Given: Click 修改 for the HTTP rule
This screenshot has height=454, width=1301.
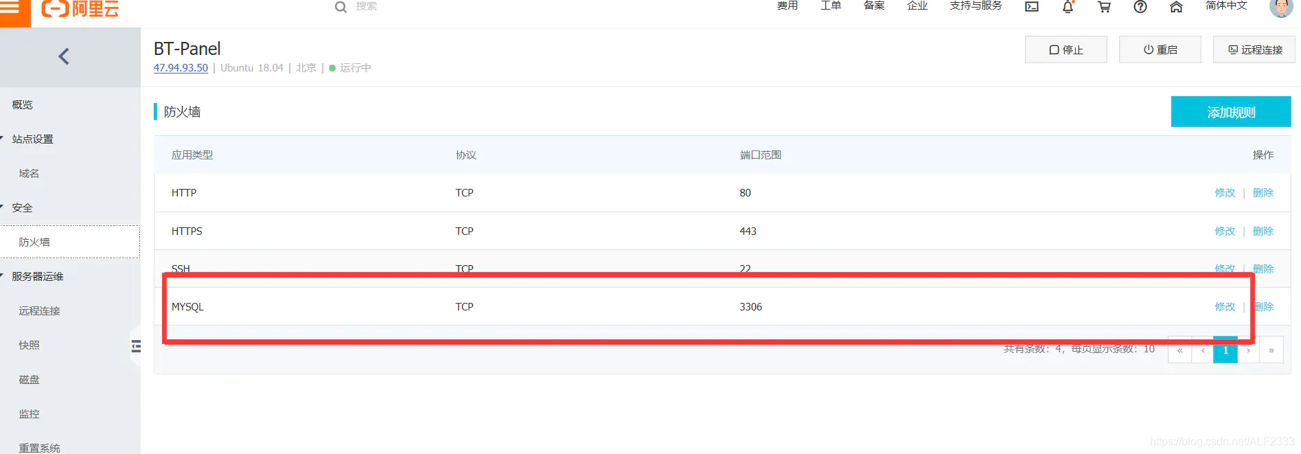Looking at the screenshot, I should click(1225, 193).
